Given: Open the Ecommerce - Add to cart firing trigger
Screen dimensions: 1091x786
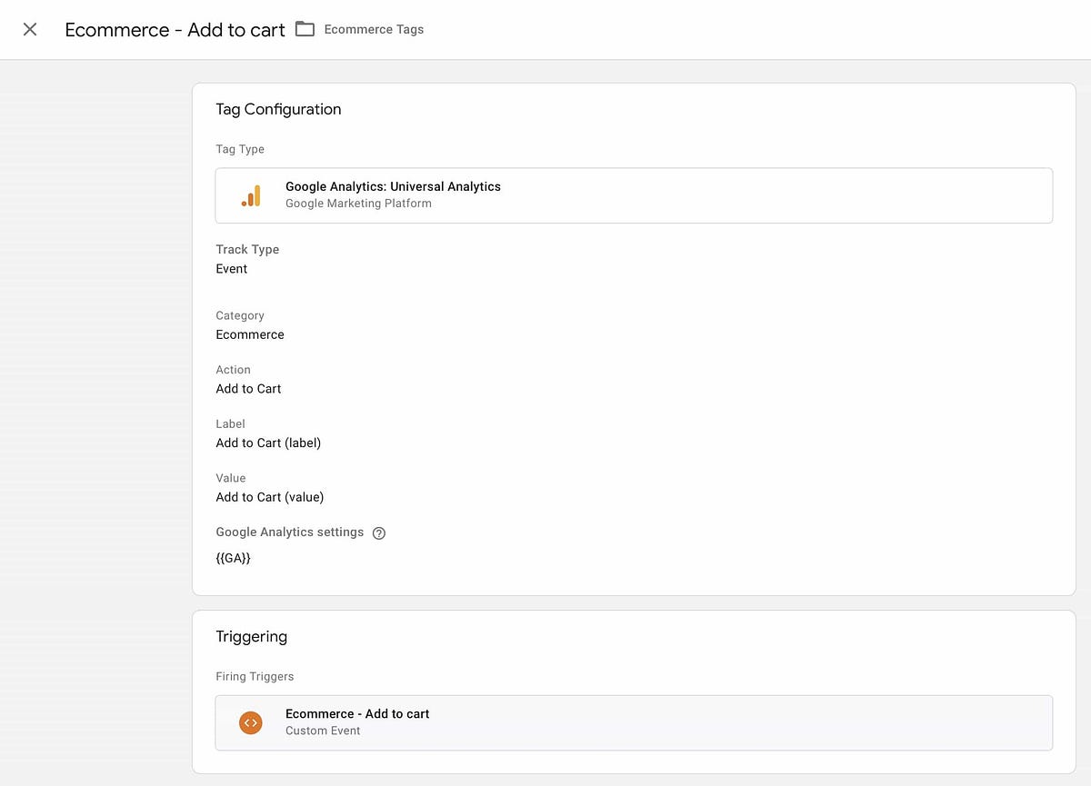Looking at the screenshot, I should click(634, 722).
